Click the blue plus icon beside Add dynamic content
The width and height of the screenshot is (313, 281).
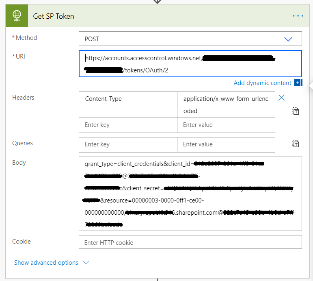click(298, 83)
